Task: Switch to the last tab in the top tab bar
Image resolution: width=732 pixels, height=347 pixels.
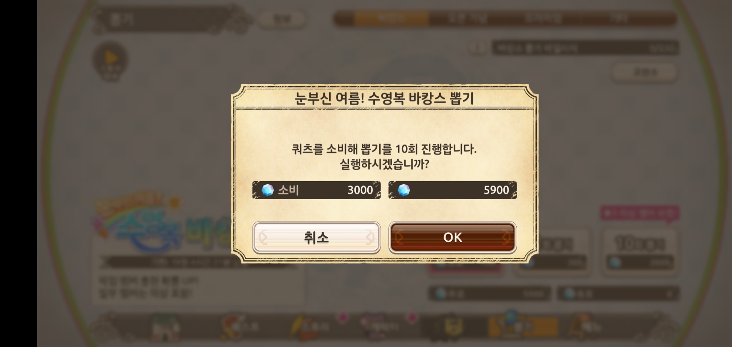Action: pyautogui.click(x=619, y=18)
